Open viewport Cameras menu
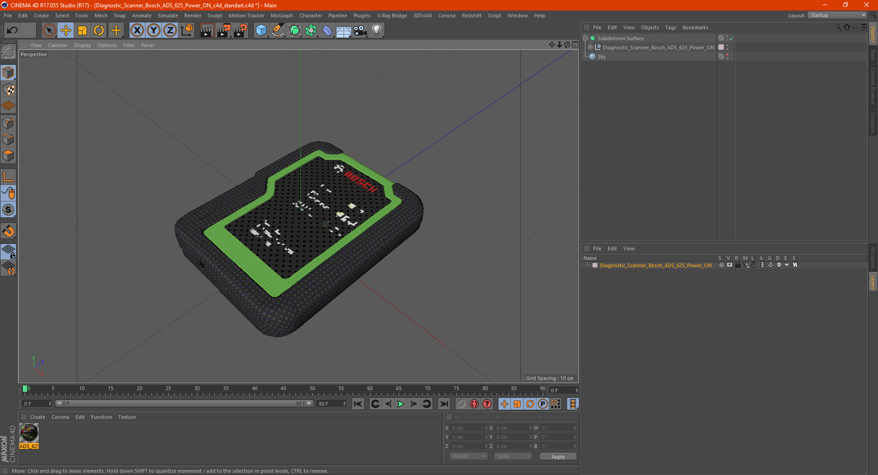The height and width of the screenshot is (475, 878). pyautogui.click(x=58, y=45)
